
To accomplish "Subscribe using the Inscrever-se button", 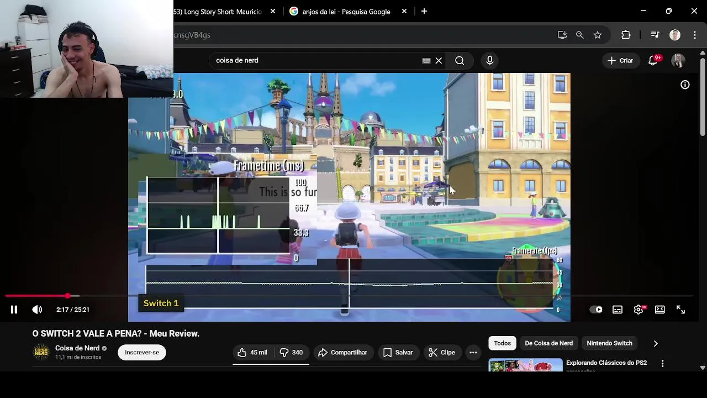I will (x=142, y=352).
